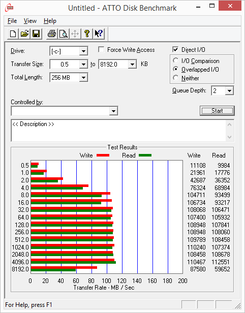The height and width of the screenshot is (313, 245).
Task: Click the 'For Help, press F1' status text
Action: [x=28, y=305]
